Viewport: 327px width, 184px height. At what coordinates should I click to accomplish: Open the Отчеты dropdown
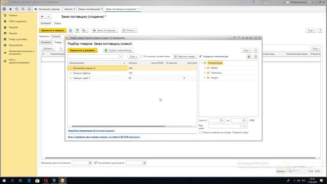[129, 31]
